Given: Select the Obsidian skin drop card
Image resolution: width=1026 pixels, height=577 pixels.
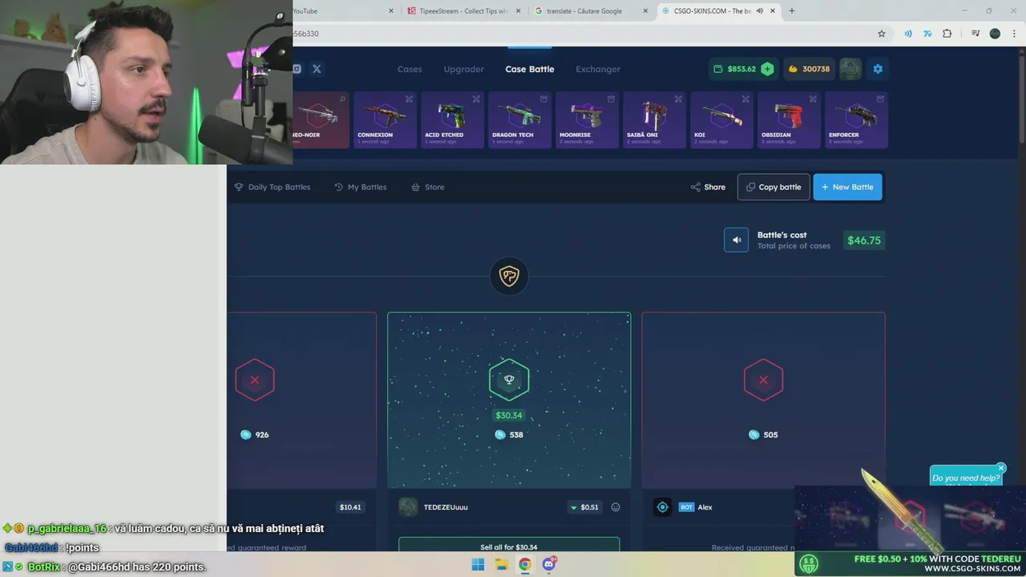Looking at the screenshot, I should pos(790,119).
